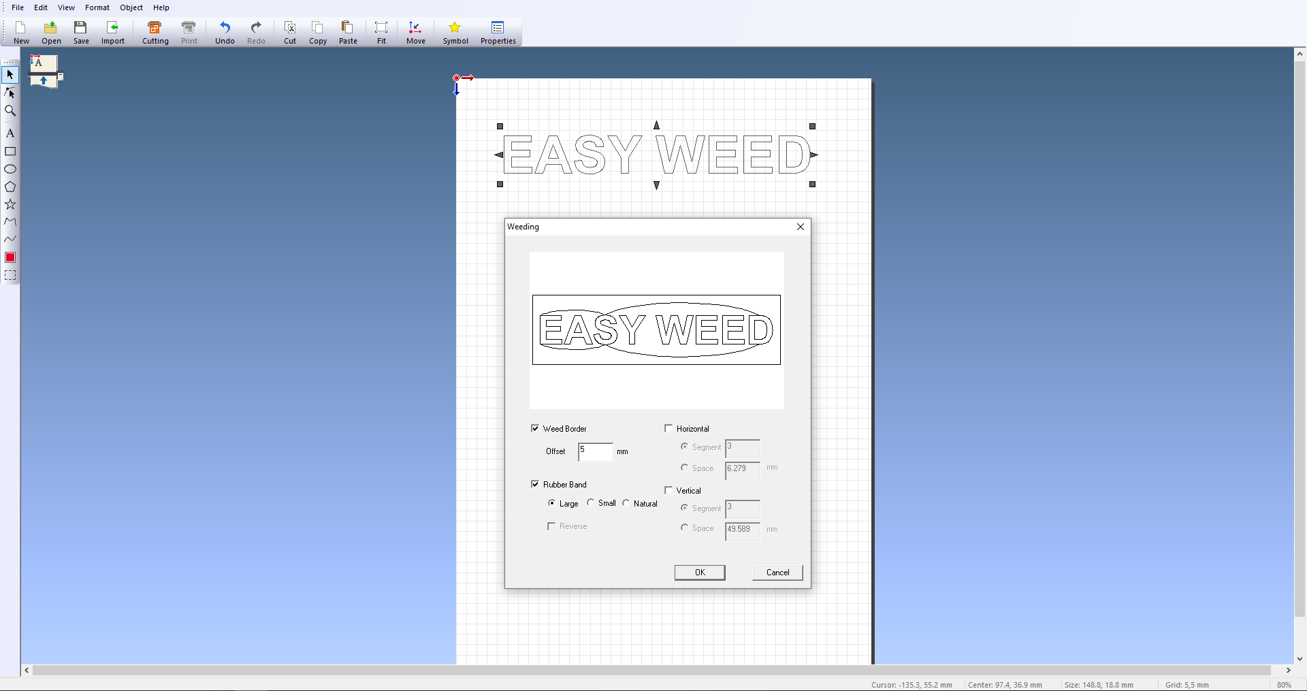Uncheck the Rubber Band checkbox
The image size is (1307, 691).
click(x=535, y=484)
